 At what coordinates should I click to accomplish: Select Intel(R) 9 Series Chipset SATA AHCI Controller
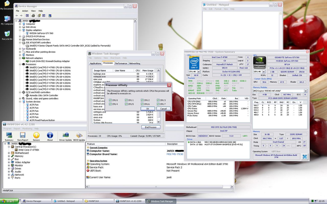70,46
